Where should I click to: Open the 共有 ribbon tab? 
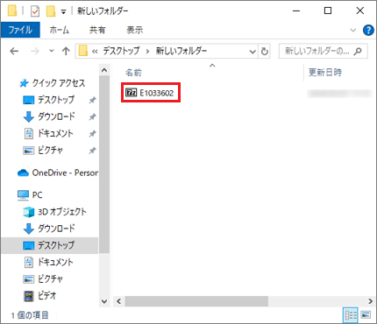click(x=97, y=30)
